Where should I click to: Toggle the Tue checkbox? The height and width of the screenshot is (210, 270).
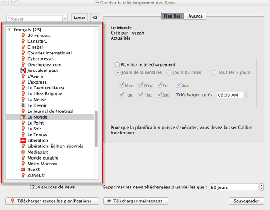[121, 95]
